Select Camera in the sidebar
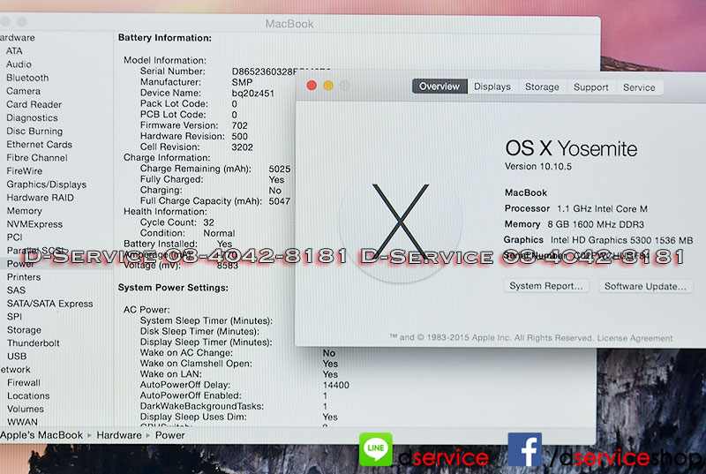Screen dimensions: 706x474 tap(24, 91)
